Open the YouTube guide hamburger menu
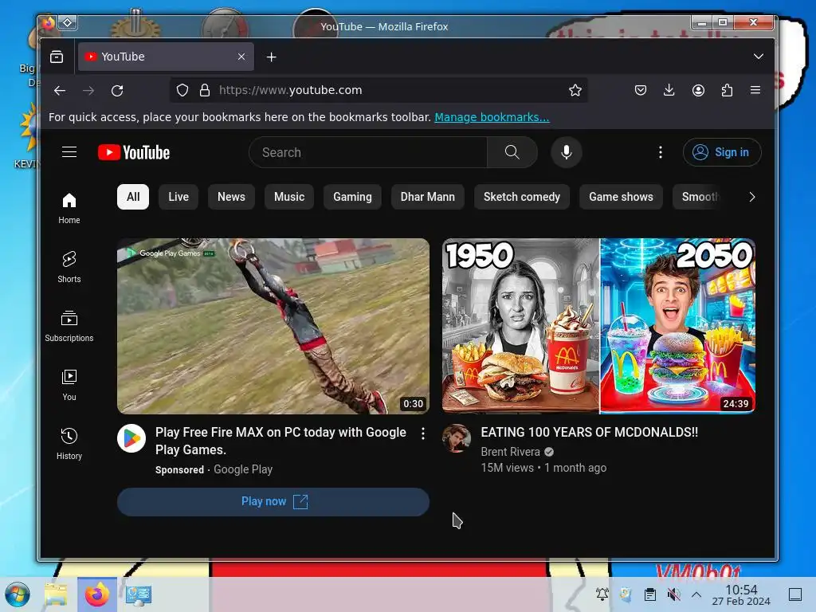The image size is (816, 612). (69, 152)
